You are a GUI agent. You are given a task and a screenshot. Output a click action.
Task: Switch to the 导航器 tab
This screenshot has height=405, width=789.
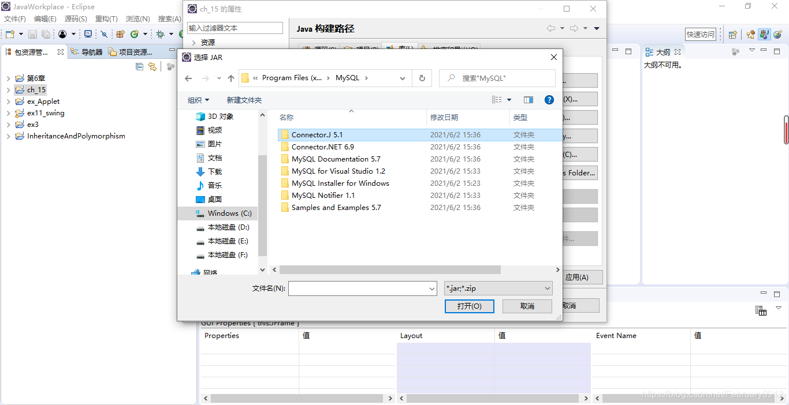87,52
